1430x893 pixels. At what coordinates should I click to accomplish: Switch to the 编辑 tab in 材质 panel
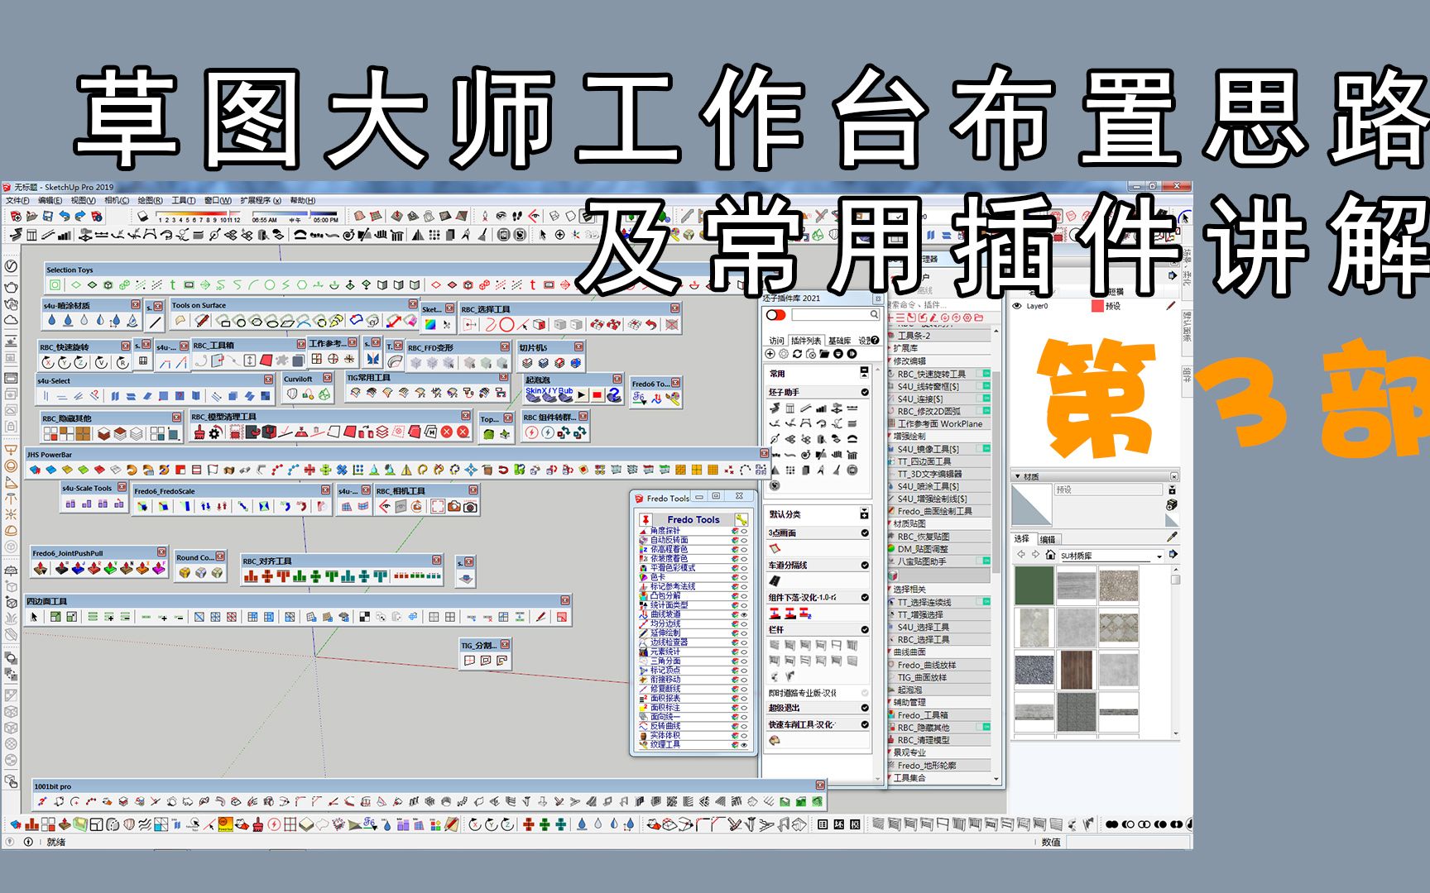click(x=1048, y=539)
